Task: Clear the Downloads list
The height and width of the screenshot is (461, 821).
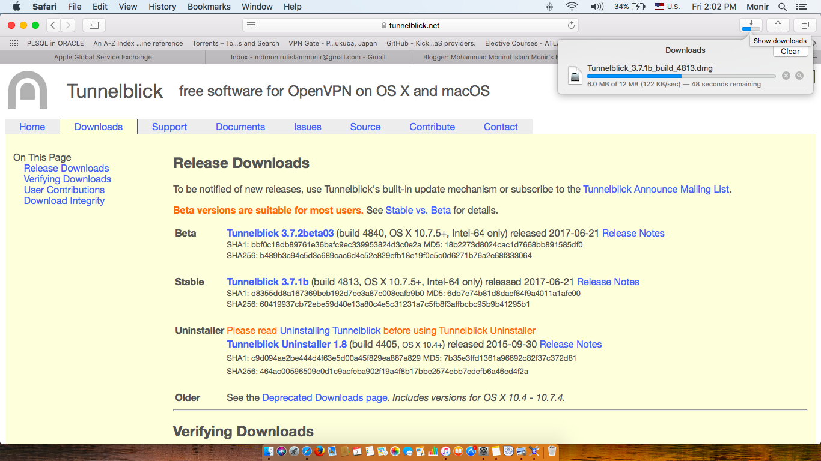Action: tap(790, 51)
